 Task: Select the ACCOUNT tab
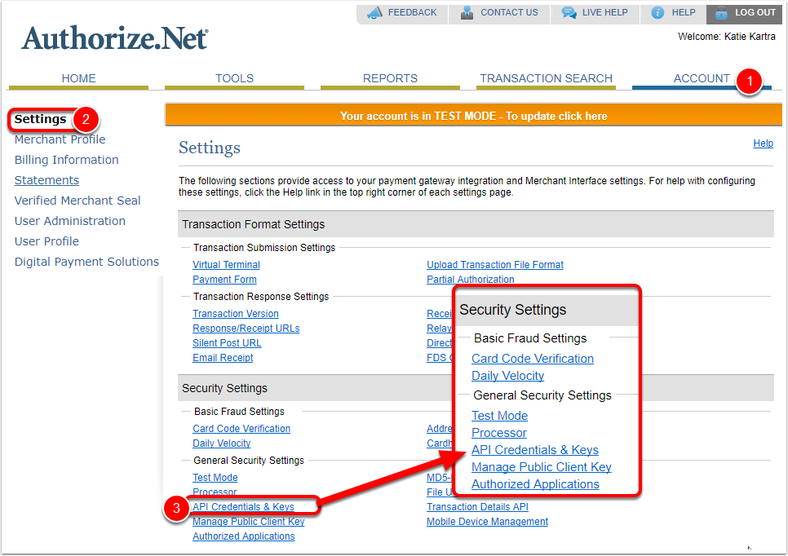click(x=701, y=79)
